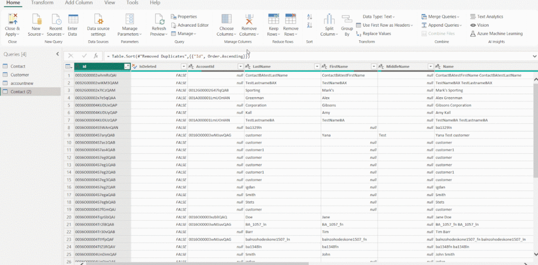Screen dimensions: 538x265
Task: Open the Add Column tab
Action: point(79,3)
